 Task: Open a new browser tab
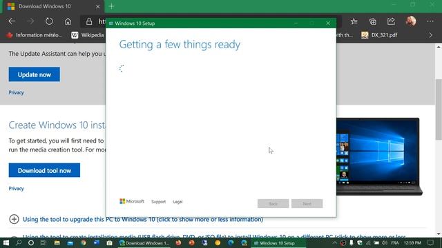pyautogui.click(x=112, y=6)
